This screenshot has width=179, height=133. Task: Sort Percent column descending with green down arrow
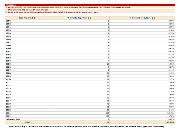coord(154,18)
